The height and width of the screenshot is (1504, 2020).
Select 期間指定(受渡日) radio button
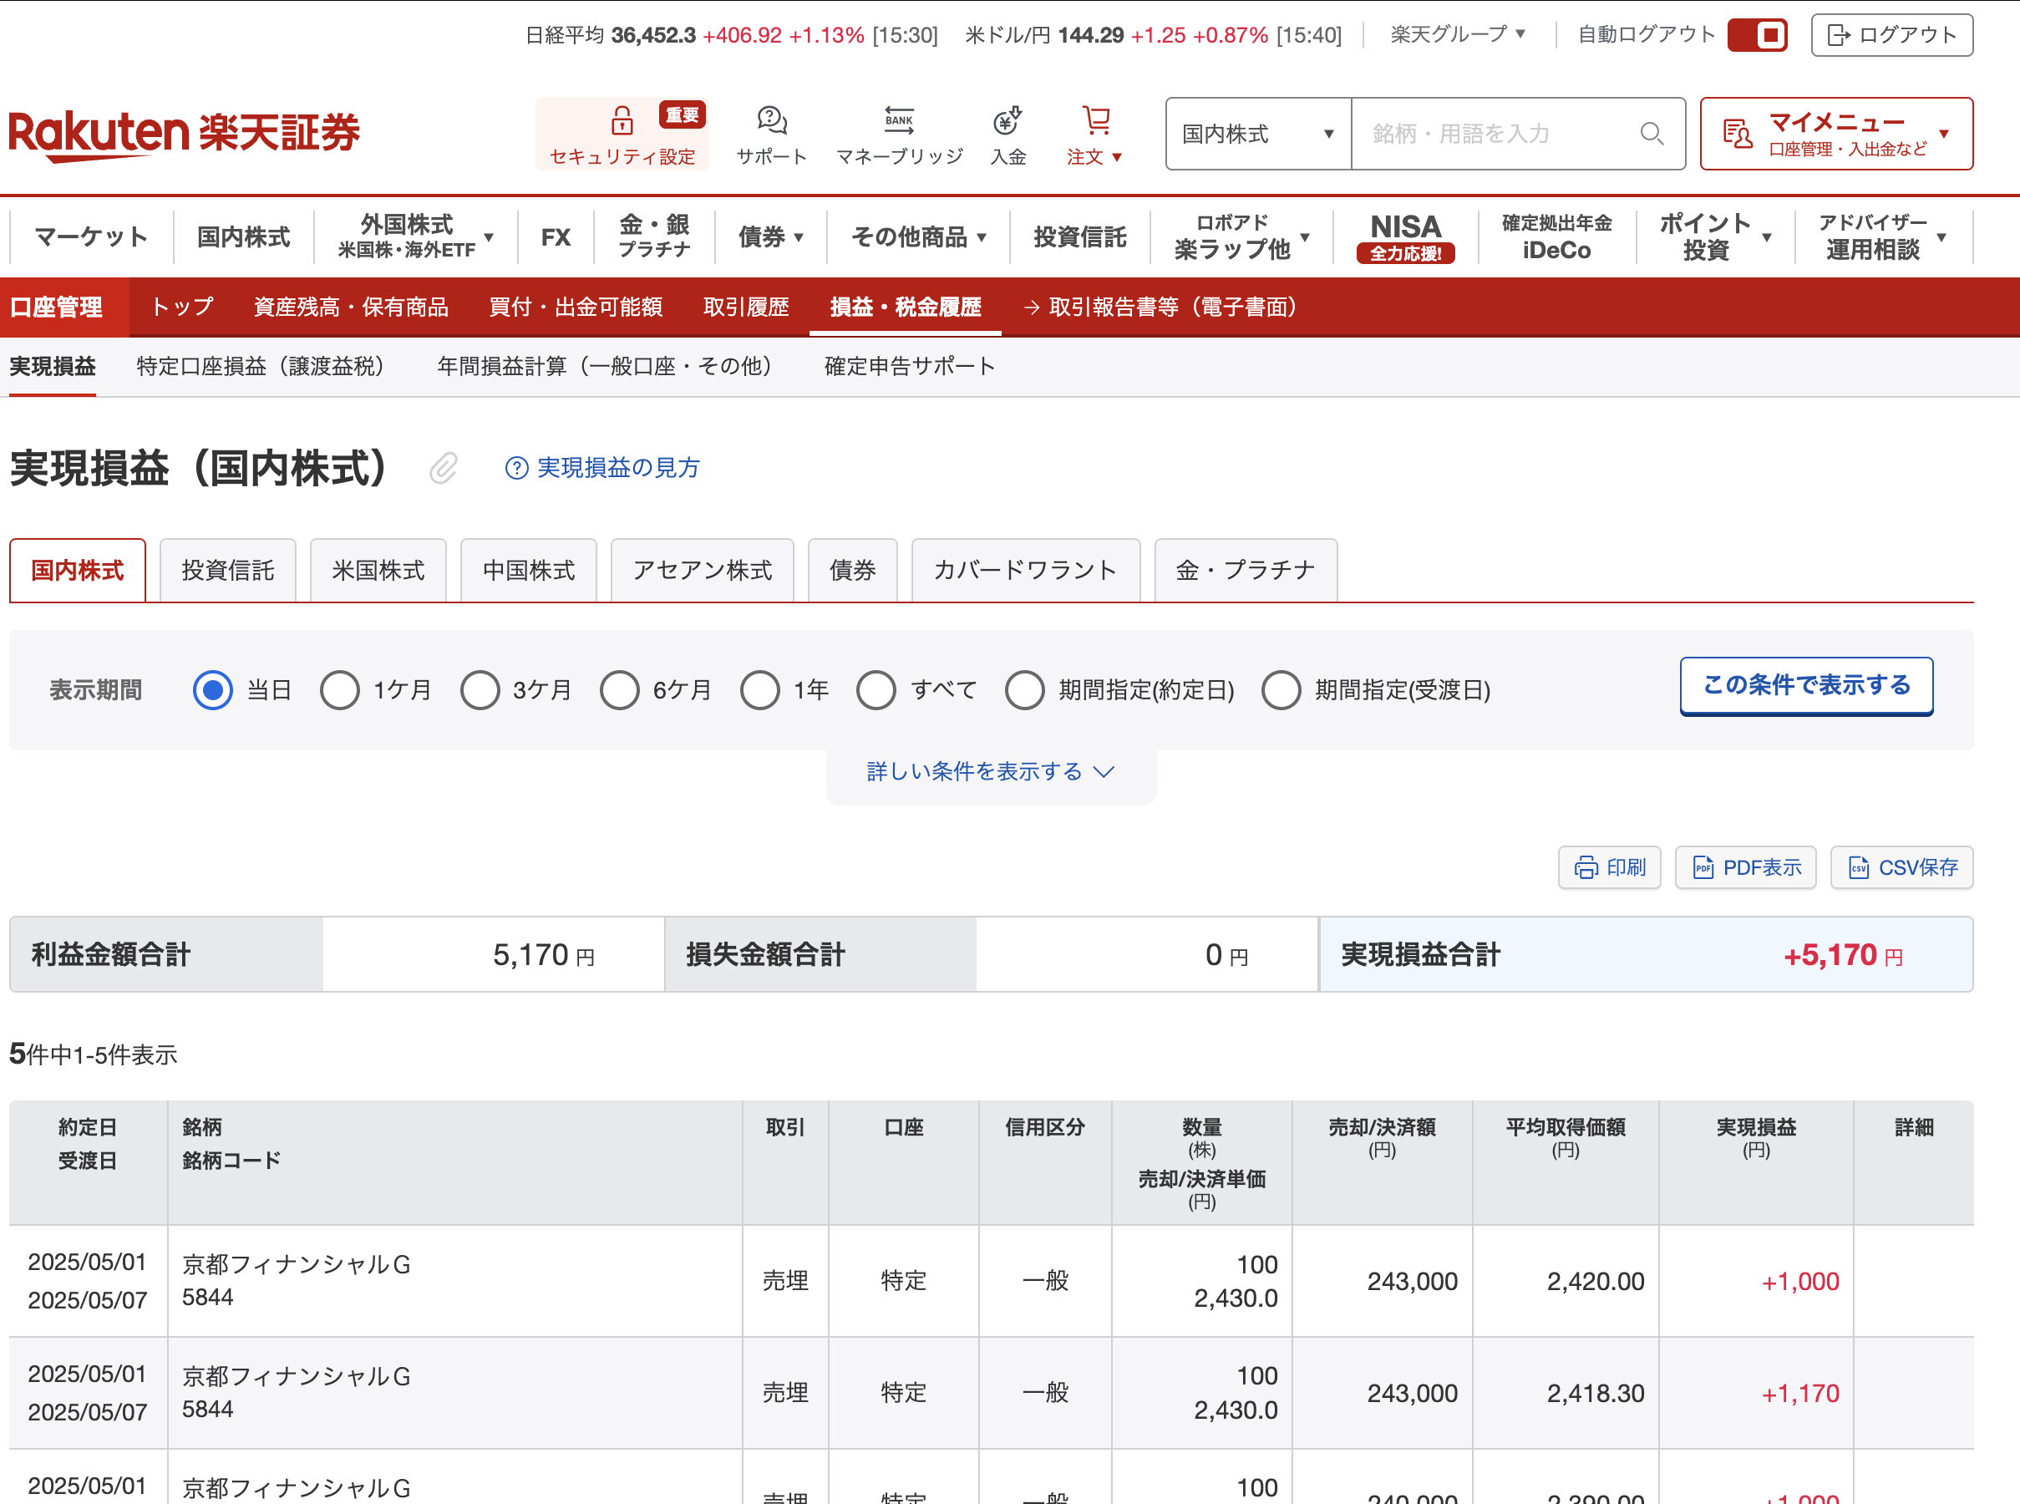pos(1281,690)
